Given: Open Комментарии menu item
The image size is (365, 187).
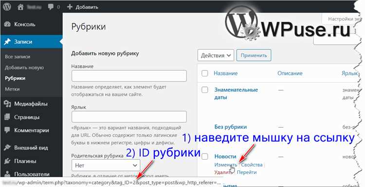Looking at the screenshot, I should [x=31, y=130].
